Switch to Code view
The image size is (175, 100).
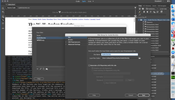tap(78, 1)
